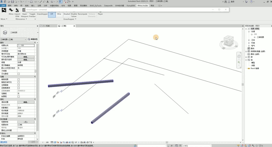The height and width of the screenshot is (147, 272).
Task: Toggle the crop region visible checkbox
Action: pos(19,82)
